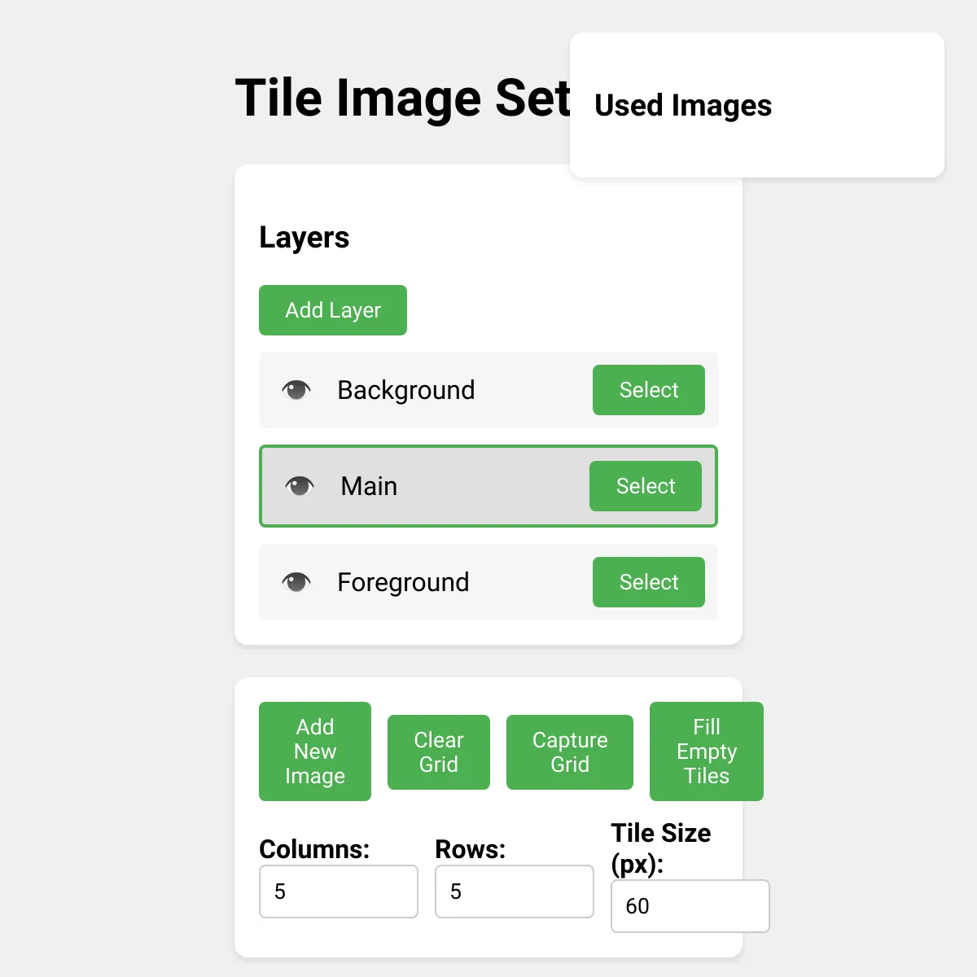Clear the grid with Clear Grid
977x977 pixels.
[x=439, y=752]
